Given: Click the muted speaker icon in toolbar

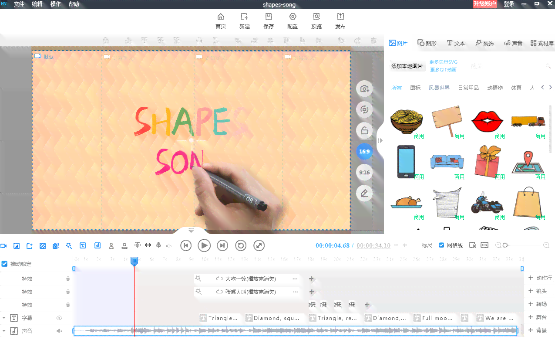Looking at the screenshot, I should (x=169, y=246).
